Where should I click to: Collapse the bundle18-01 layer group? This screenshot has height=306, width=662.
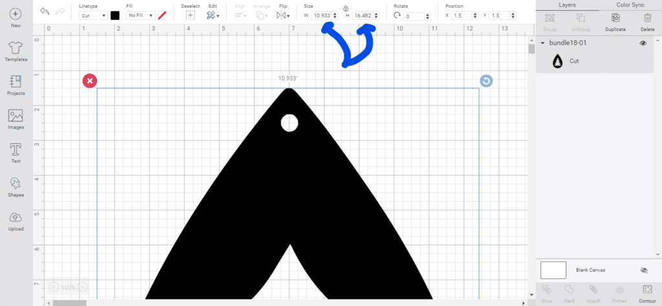coord(542,43)
